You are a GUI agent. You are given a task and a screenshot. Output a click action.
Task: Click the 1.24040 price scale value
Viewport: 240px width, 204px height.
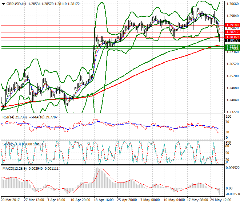pyautogui.click(x=232, y=100)
